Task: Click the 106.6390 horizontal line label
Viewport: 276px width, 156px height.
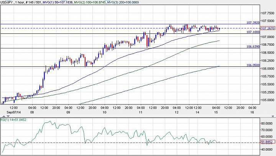Action: tap(253, 46)
